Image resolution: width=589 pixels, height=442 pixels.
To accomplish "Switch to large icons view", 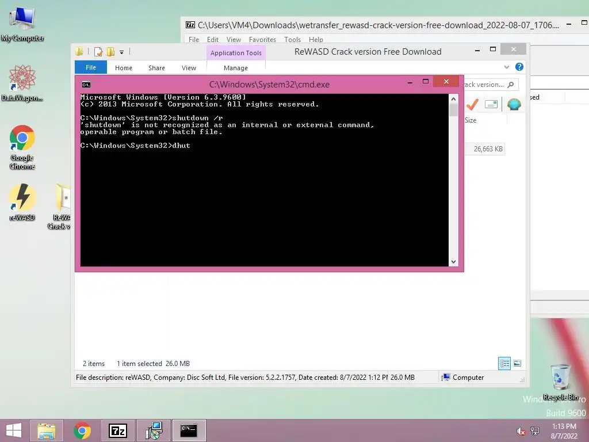I will [517, 364].
